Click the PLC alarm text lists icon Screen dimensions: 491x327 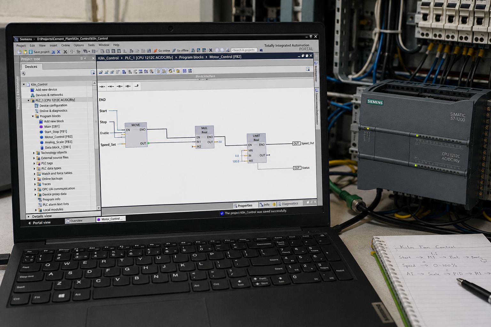tap(40, 204)
